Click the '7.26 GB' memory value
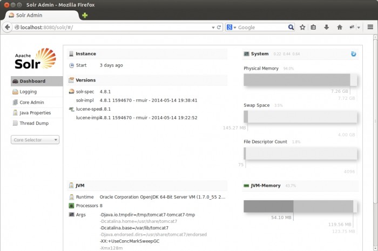 (340, 91)
